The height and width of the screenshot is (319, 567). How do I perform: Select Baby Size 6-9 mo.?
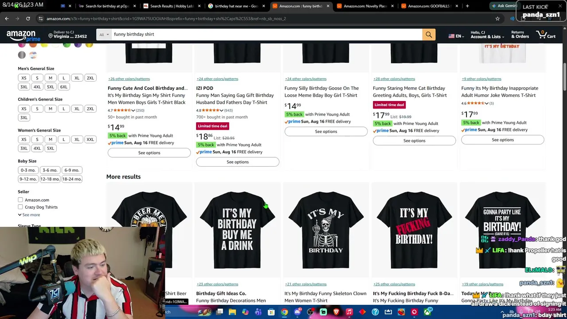coord(72,170)
